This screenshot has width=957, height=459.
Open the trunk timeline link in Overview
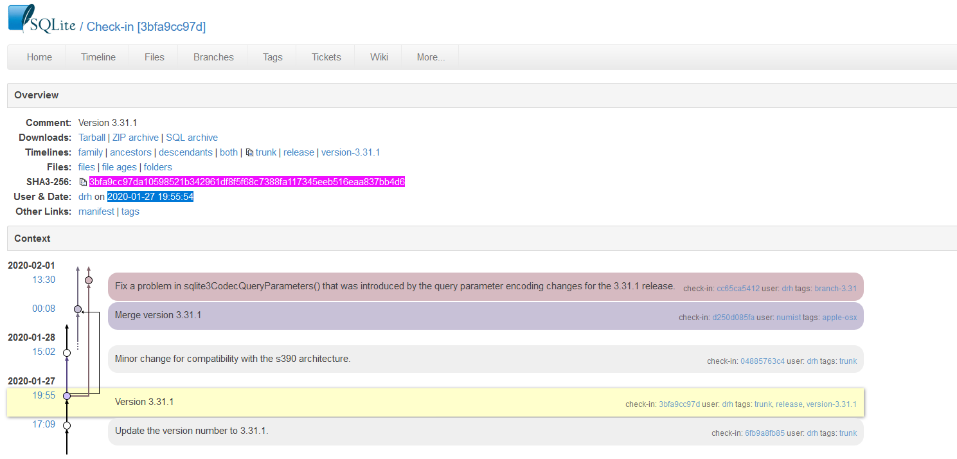[x=266, y=152]
